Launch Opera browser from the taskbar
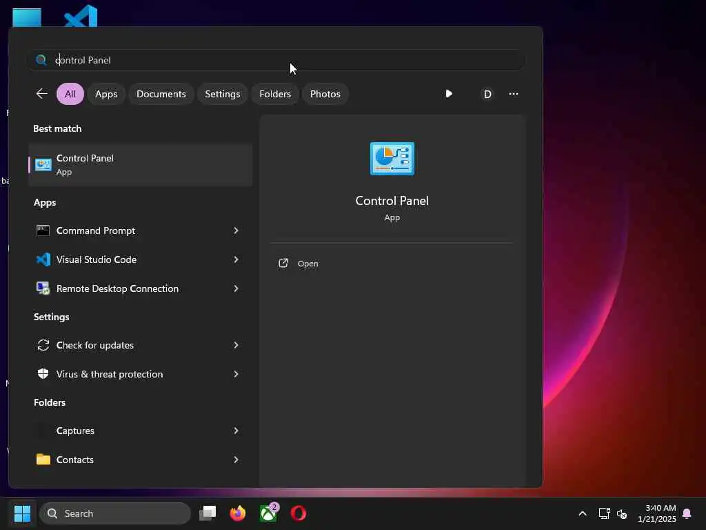Image resolution: width=706 pixels, height=530 pixels. click(299, 513)
